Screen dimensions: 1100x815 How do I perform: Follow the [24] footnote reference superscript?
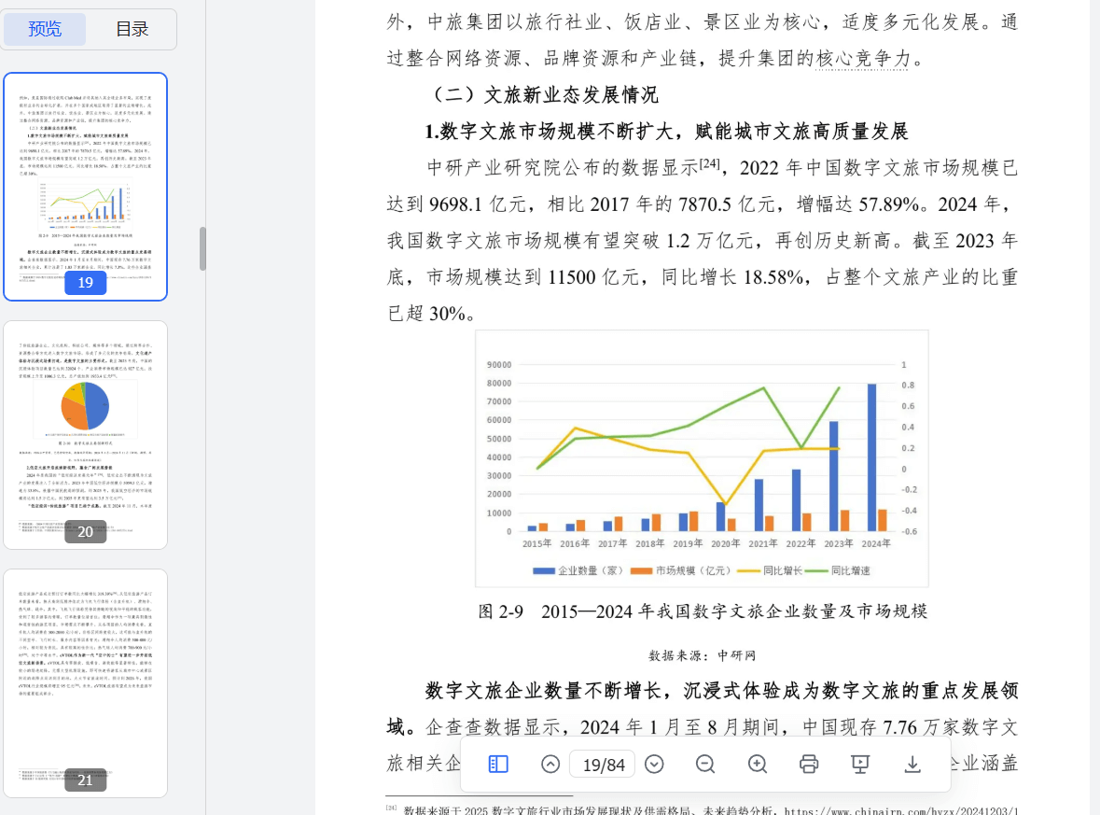point(709,163)
